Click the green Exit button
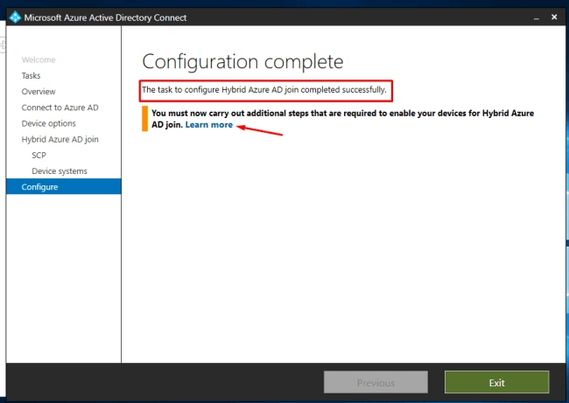This screenshot has height=403, width=569. [497, 382]
